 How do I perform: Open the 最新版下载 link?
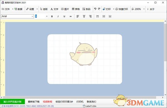[34, 102]
